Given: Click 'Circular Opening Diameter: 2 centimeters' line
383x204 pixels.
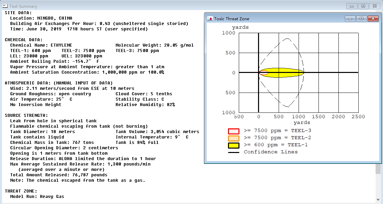Looking at the screenshot, I should 64,148.
